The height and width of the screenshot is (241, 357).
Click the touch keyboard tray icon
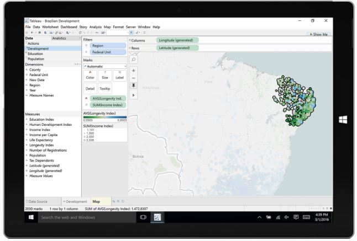[306, 217]
